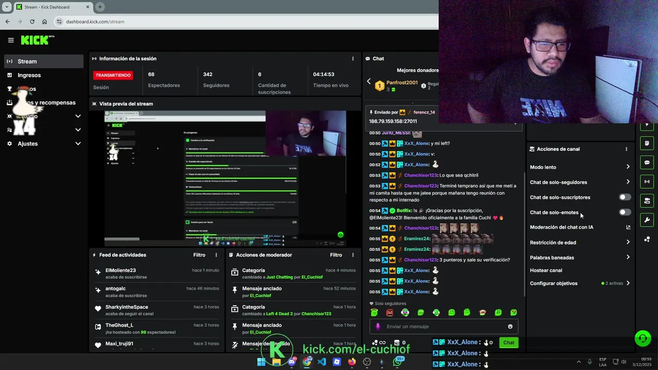Click antogalc in activity feed

point(116,289)
